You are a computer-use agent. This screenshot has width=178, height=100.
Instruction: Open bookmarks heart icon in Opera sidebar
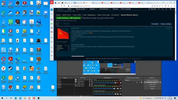tap(52, 47)
